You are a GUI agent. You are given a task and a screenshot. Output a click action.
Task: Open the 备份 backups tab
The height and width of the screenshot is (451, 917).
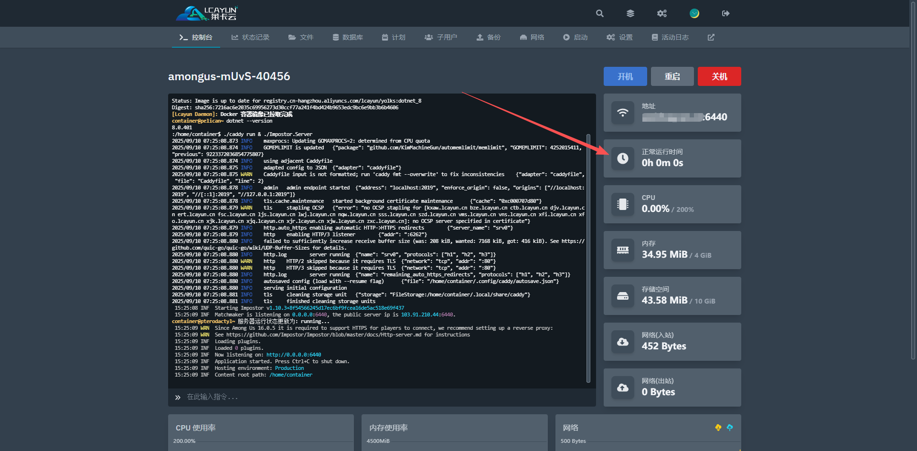488,37
